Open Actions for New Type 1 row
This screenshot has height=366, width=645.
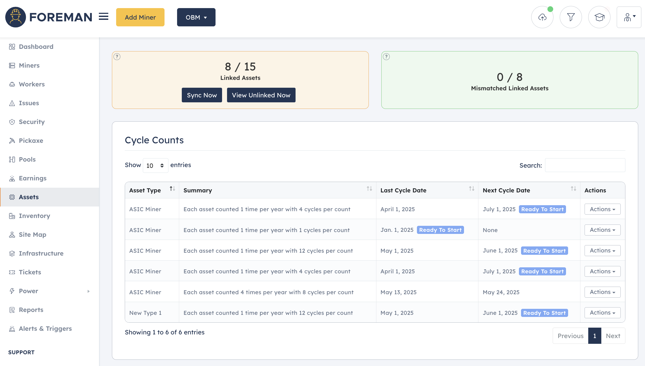(602, 313)
